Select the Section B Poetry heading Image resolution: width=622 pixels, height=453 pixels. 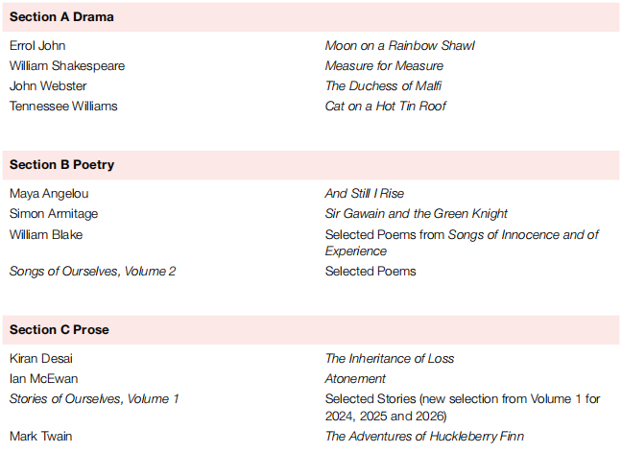(61, 165)
